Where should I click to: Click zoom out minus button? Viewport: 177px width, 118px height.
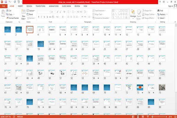pyautogui.click(x=152, y=117)
